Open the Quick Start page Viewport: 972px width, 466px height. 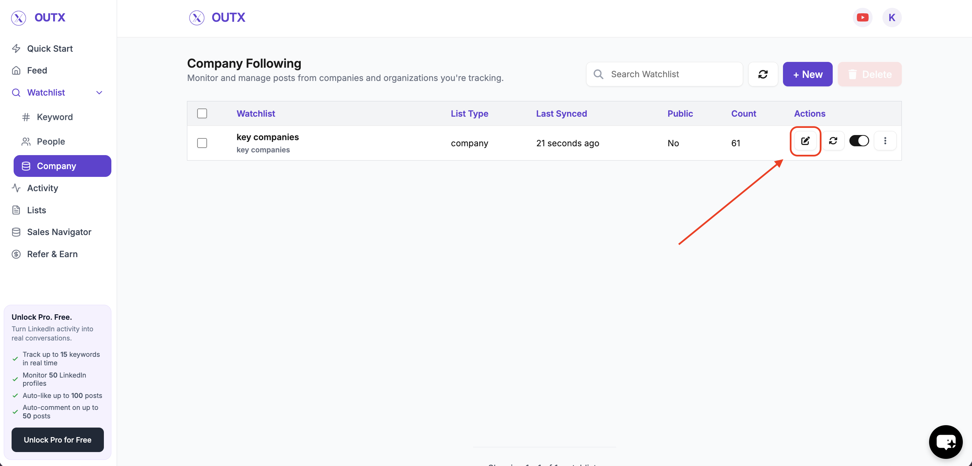coord(50,49)
